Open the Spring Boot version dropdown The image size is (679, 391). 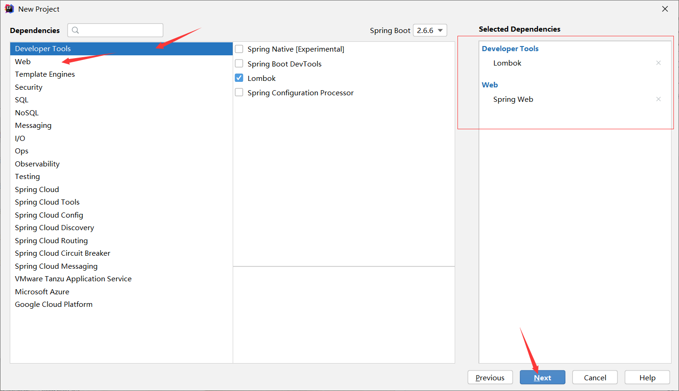point(430,30)
